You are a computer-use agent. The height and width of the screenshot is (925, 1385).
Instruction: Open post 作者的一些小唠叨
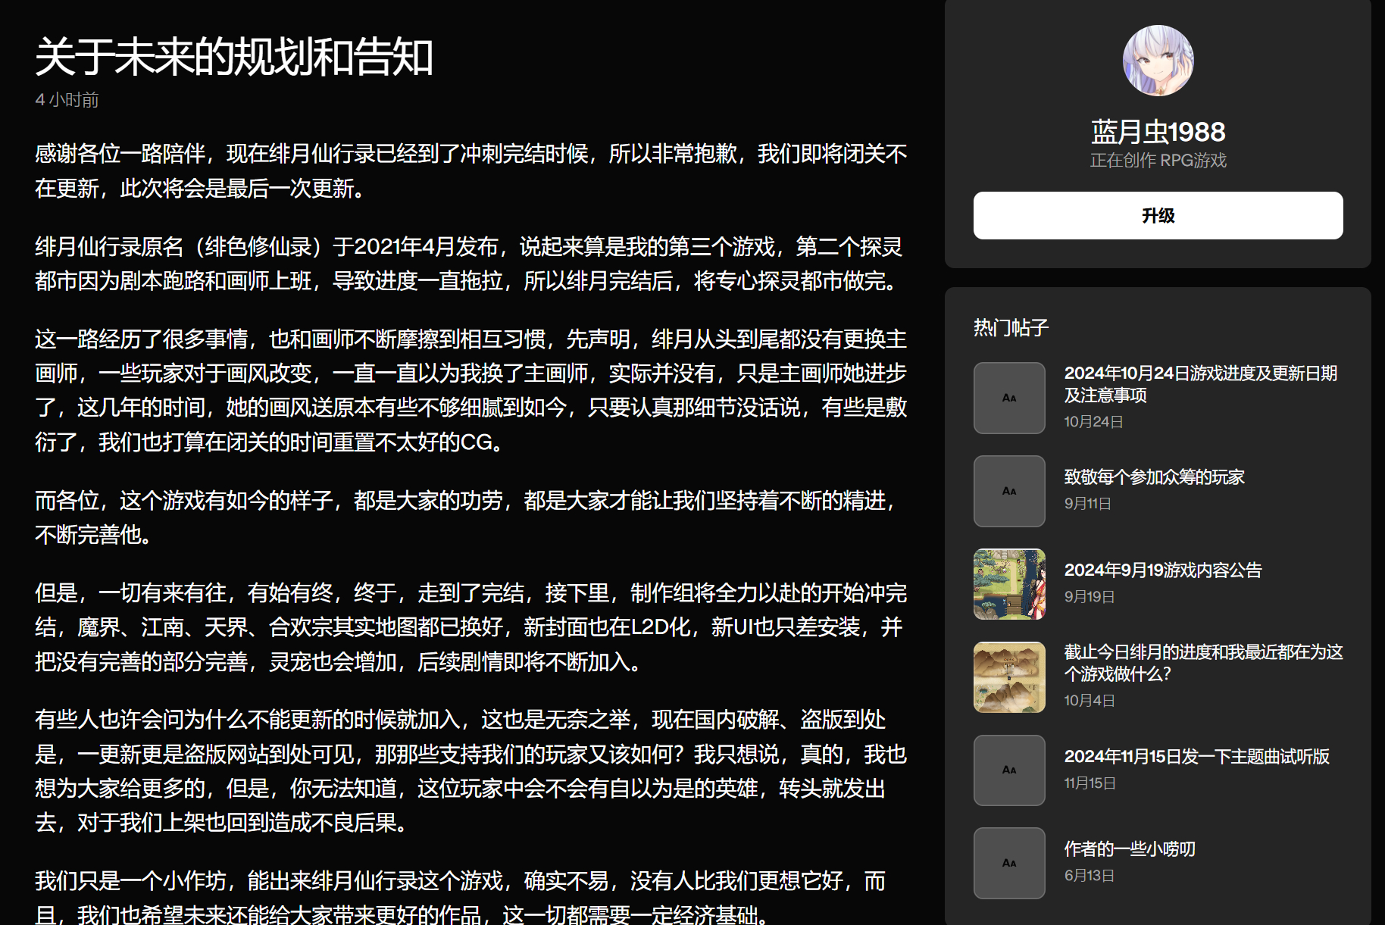[x=1130, y=849]
